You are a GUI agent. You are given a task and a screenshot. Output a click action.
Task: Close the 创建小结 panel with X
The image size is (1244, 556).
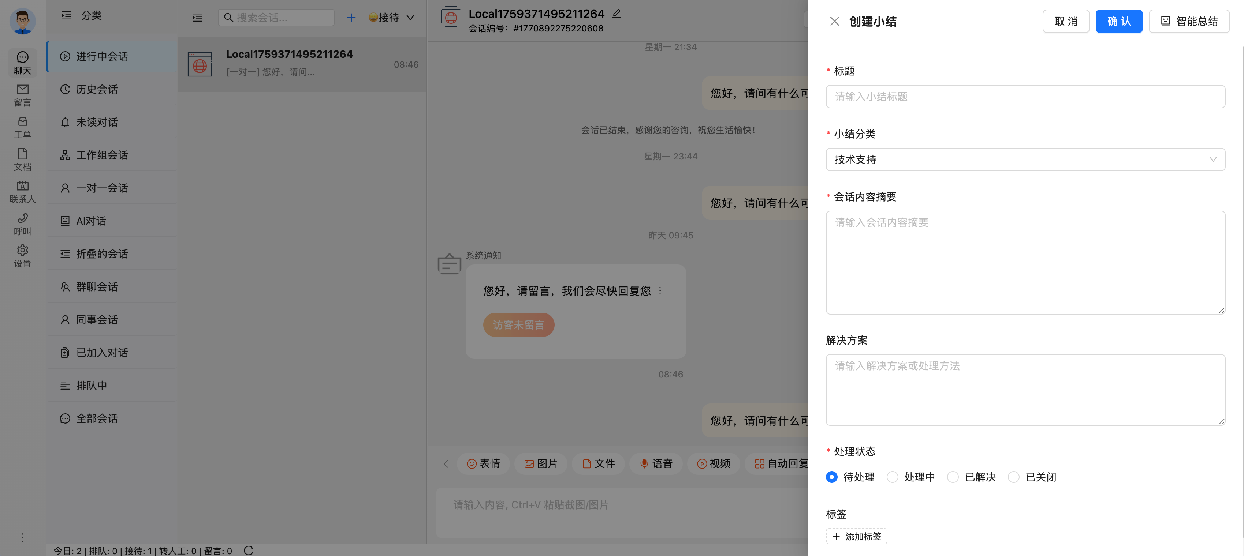[x=834, y=21]
